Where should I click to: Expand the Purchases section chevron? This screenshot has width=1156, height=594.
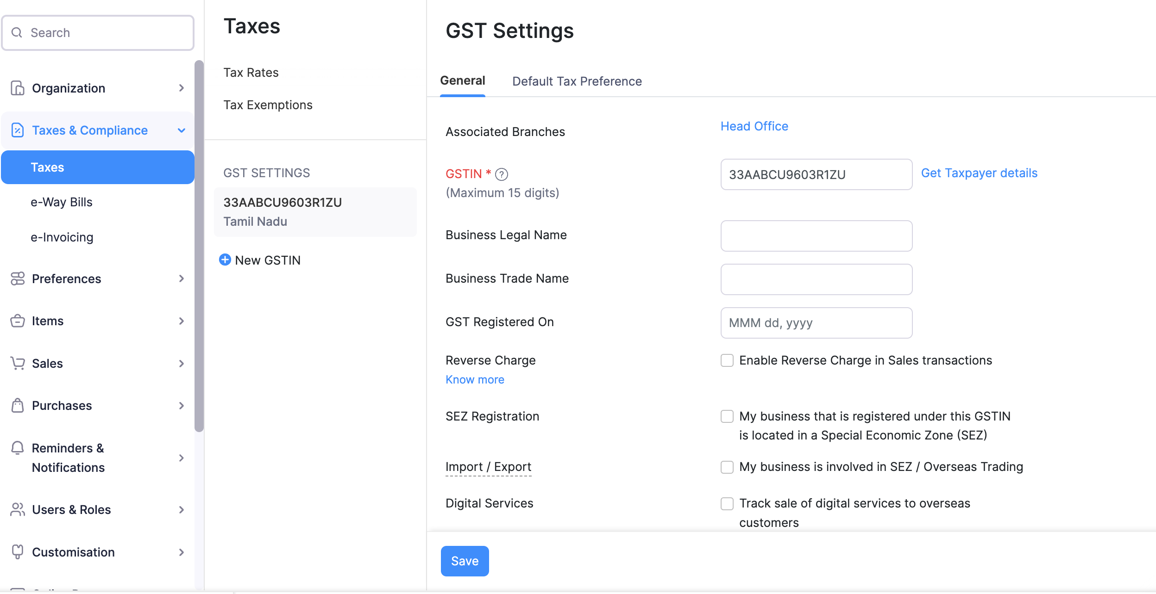(182, 406)
